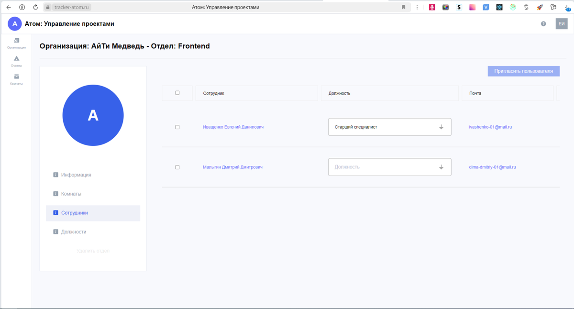This screenshot has width=574, height=309.
Task: Tick the checkbox for Иващенко Евгений Данилович
Action: click(x=177, y=127)
